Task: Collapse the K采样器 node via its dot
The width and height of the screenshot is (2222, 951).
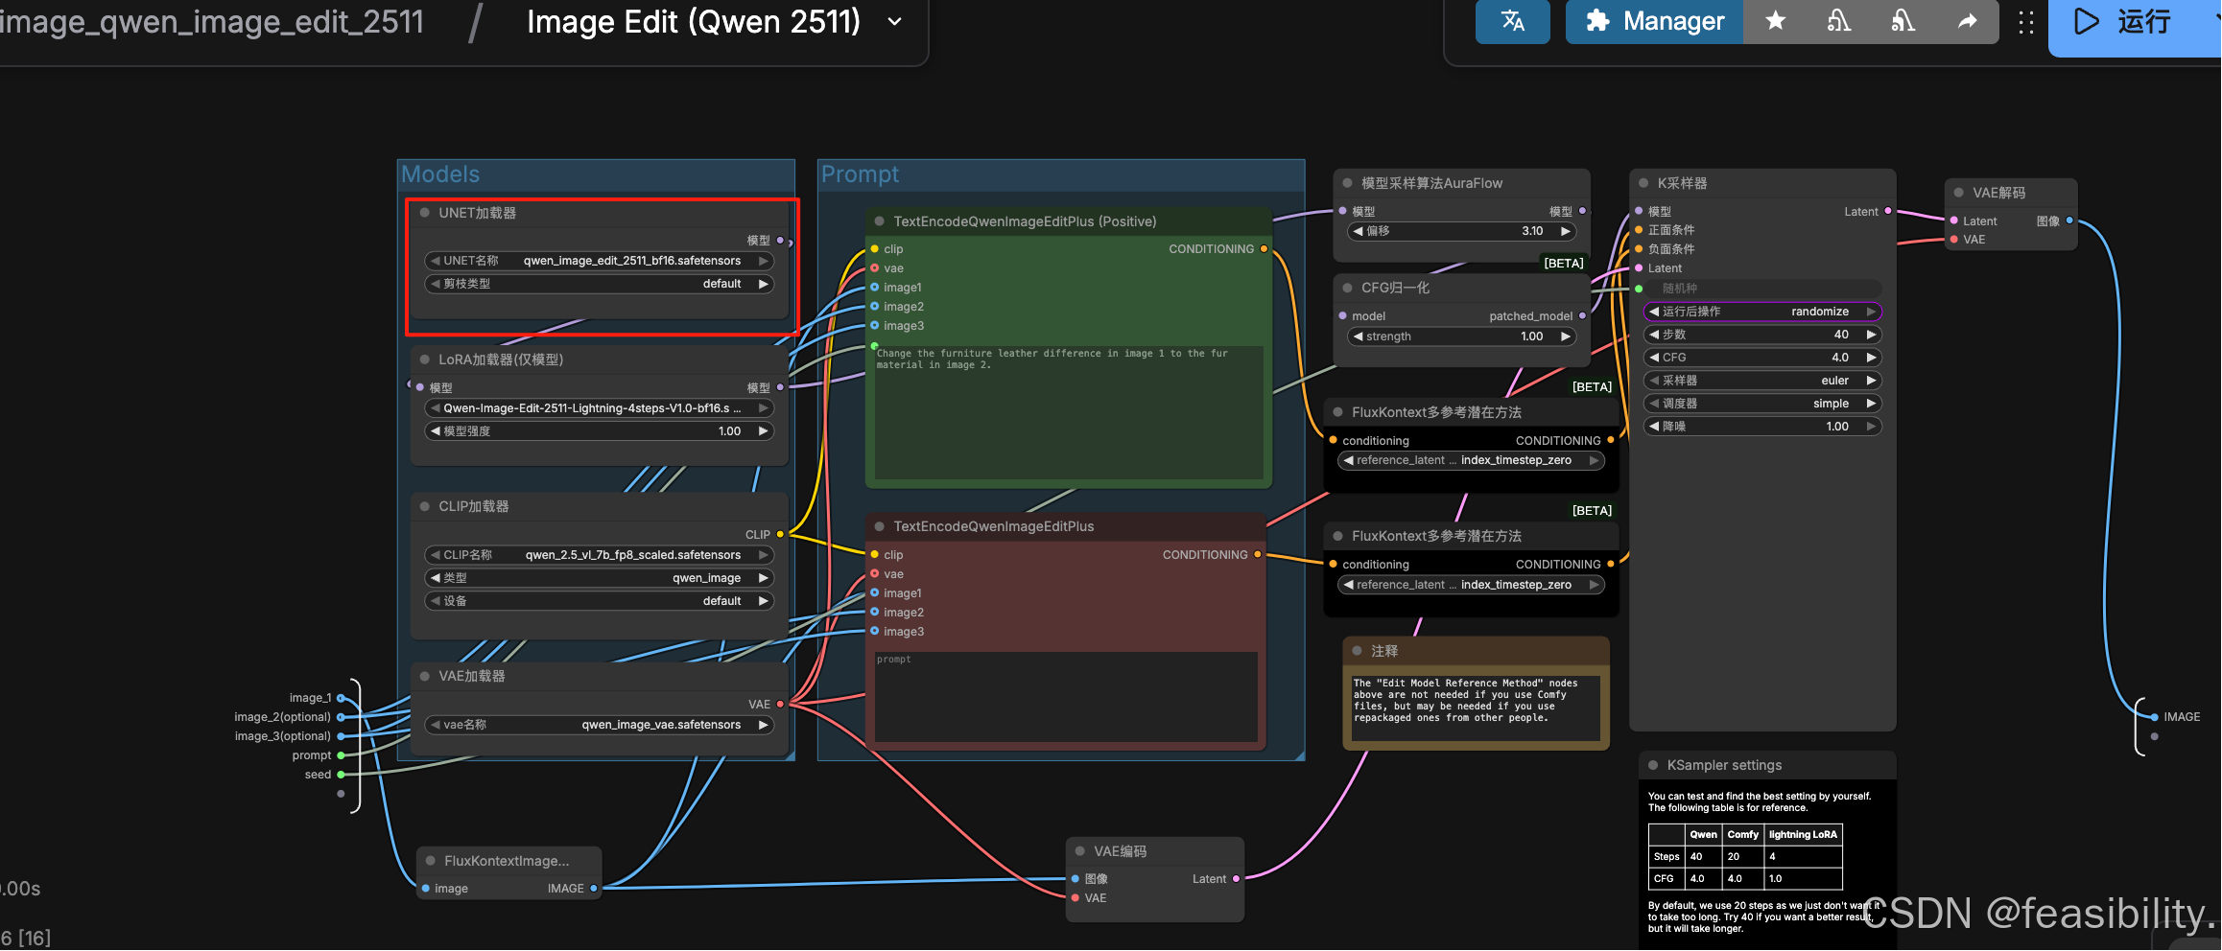Action: click(x=1643, y=183)
